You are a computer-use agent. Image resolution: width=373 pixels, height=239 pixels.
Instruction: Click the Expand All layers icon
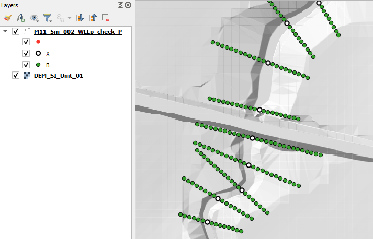click(x=80, y=18)
